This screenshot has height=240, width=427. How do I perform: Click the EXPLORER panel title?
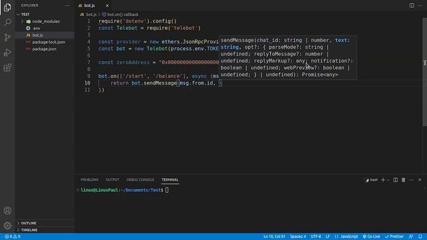point(29,5)
